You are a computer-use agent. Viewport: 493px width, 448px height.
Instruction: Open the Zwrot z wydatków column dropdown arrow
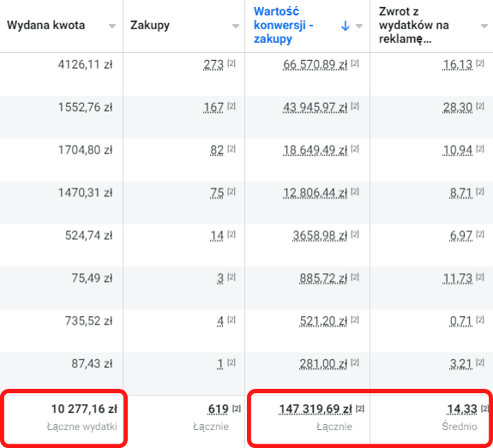484,26
